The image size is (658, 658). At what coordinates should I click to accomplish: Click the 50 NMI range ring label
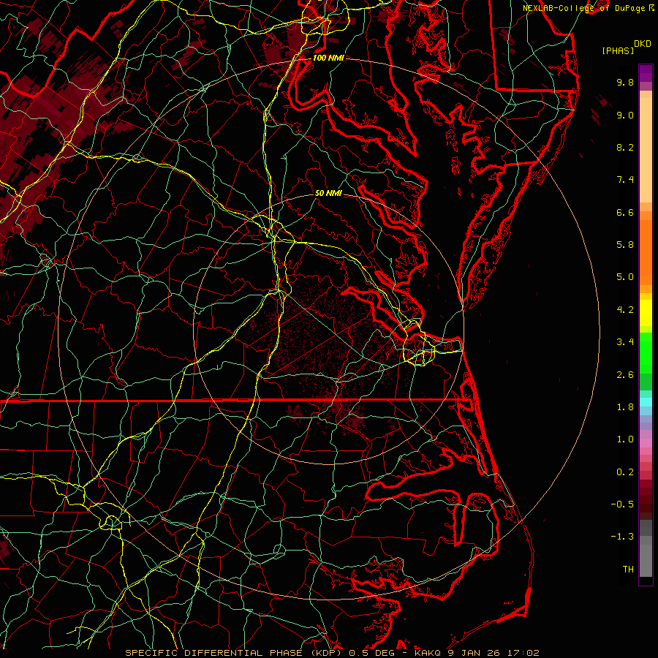328,194
